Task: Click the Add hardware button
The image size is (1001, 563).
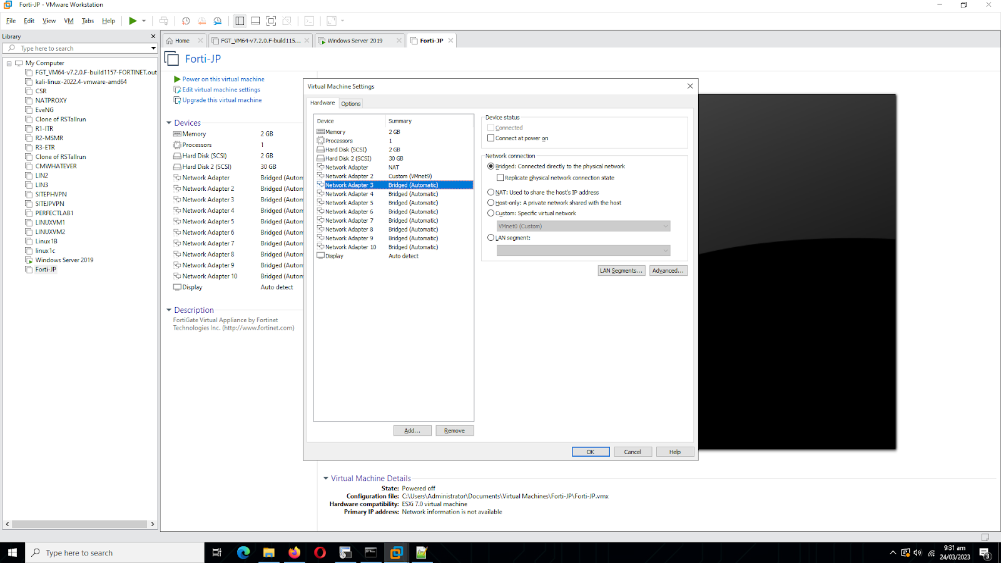Action: click(x=412, y=431)
